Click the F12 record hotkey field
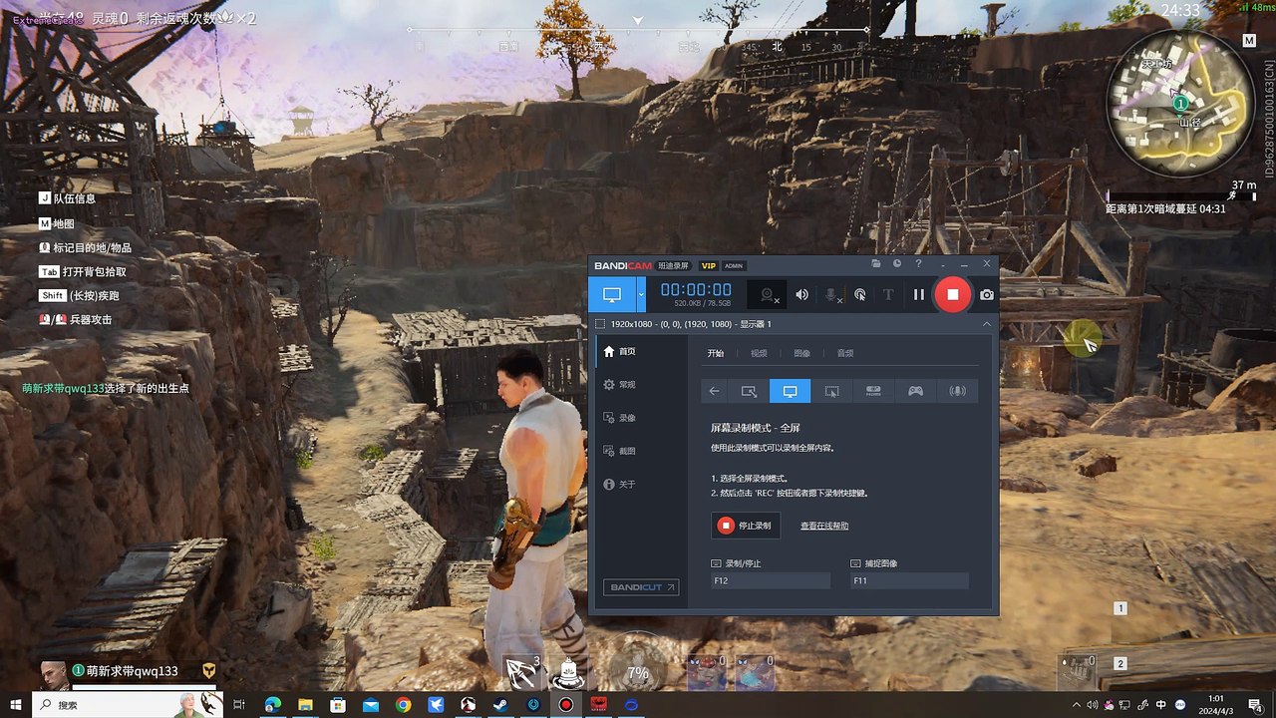1276x718 pixels. (771, 580)
